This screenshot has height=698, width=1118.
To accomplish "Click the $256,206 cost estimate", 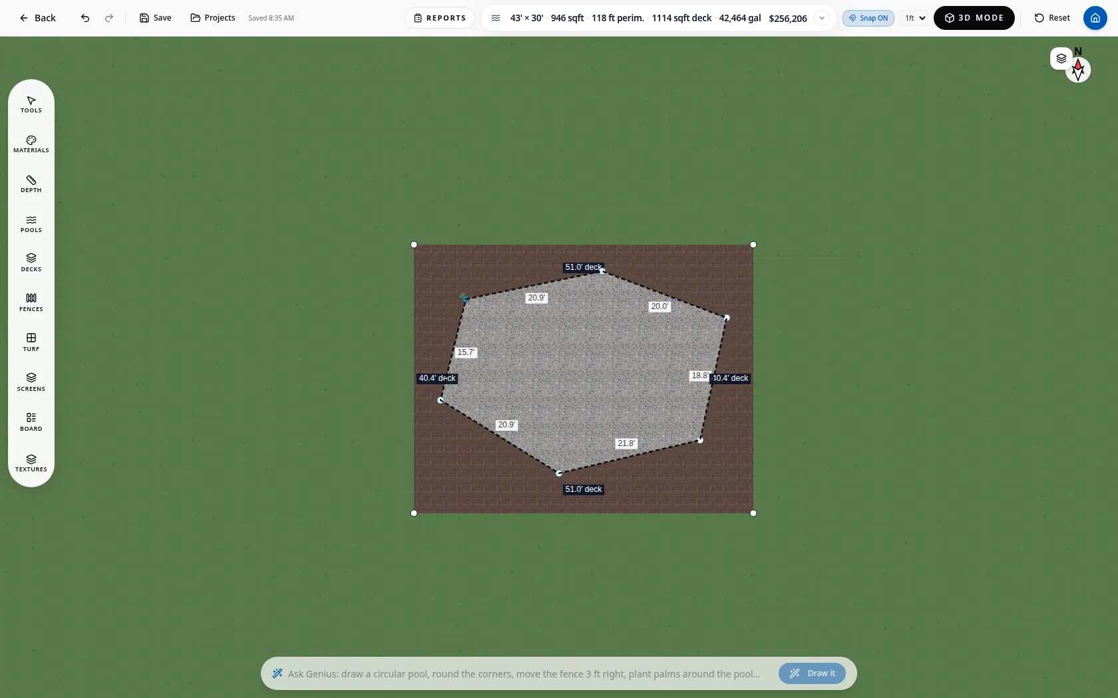I will point(788,18).
